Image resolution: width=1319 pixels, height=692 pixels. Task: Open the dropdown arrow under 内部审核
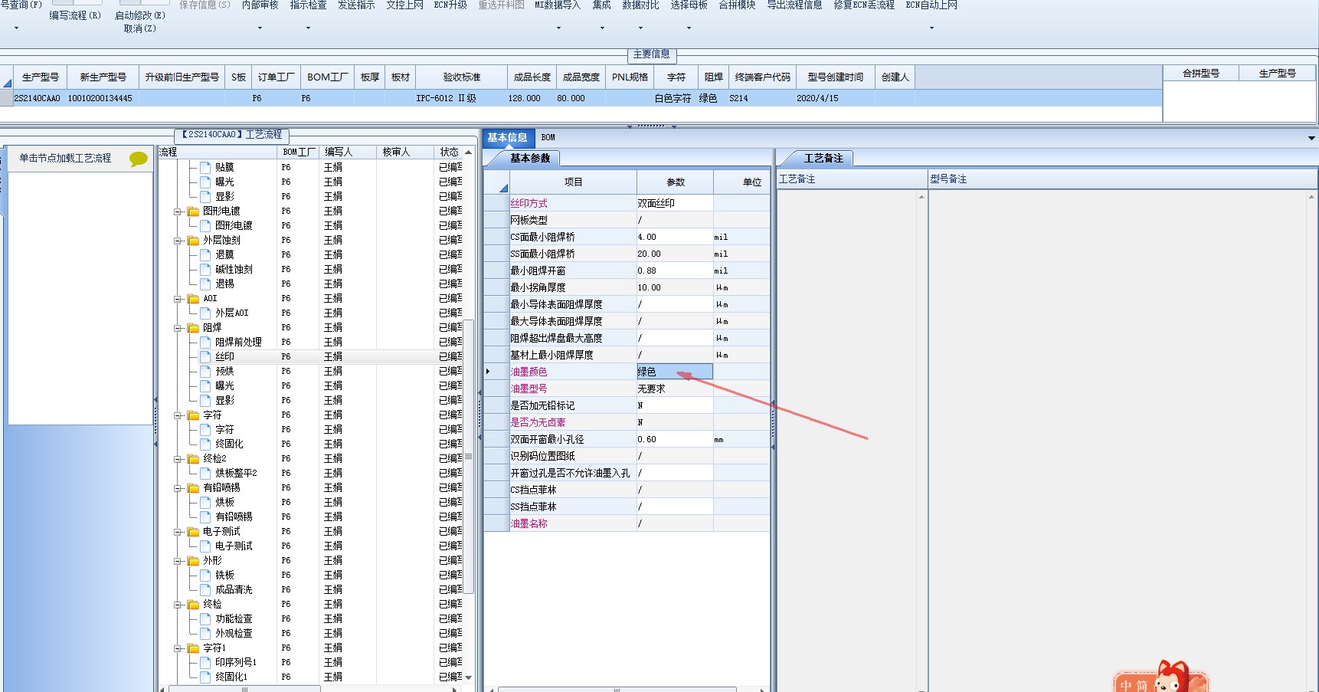click(260, 28)
